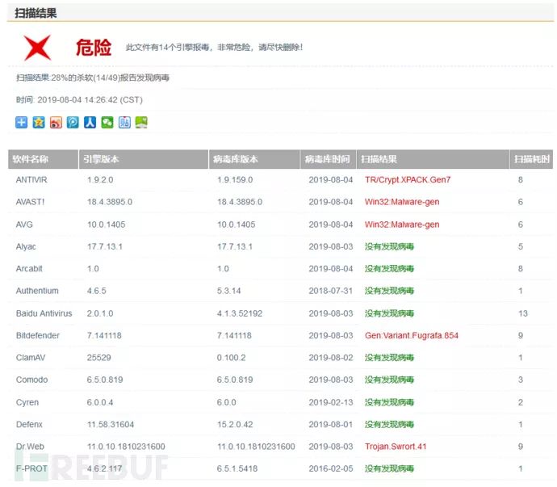Click Defenx database version 15.2.0.42

(x=235, y=425)
